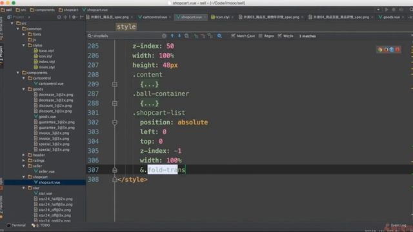This screenshot has height=232, width=413.
Task: Click the components breadcrumb
Action: tap(42, 10)
